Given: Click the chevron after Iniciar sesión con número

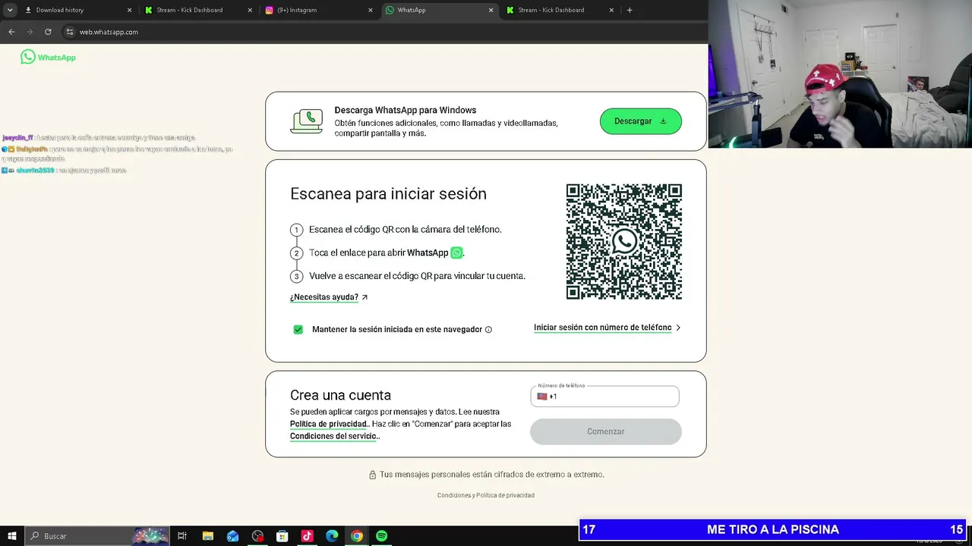Looking at the screenshot, I should (x=678, y=328).
